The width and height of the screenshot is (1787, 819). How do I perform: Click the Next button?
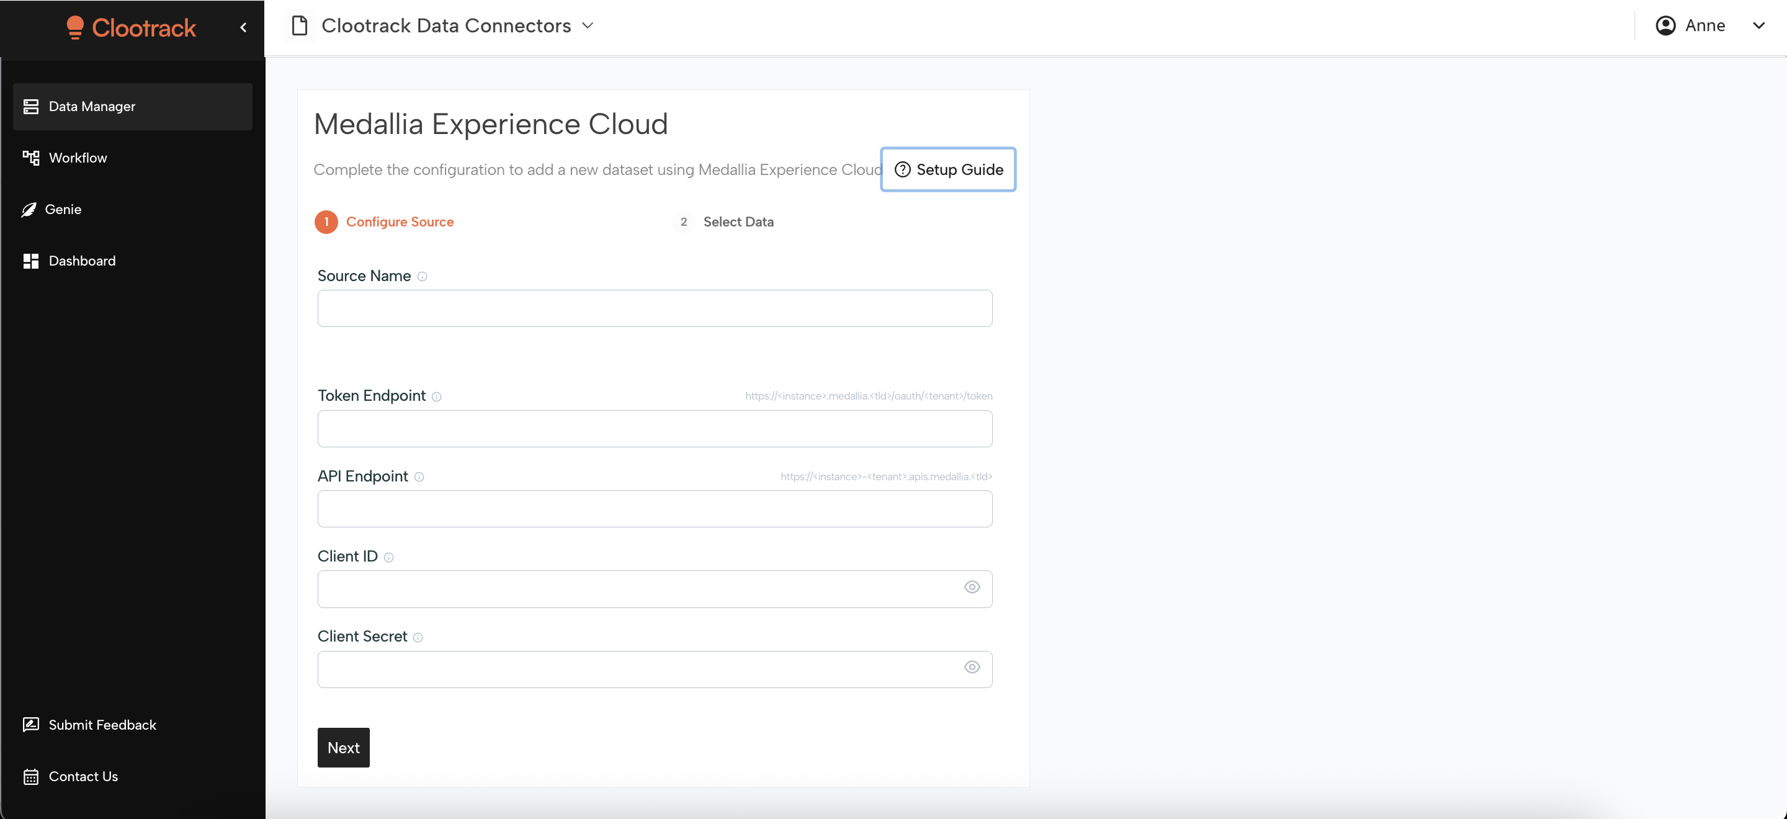[343, 748]
